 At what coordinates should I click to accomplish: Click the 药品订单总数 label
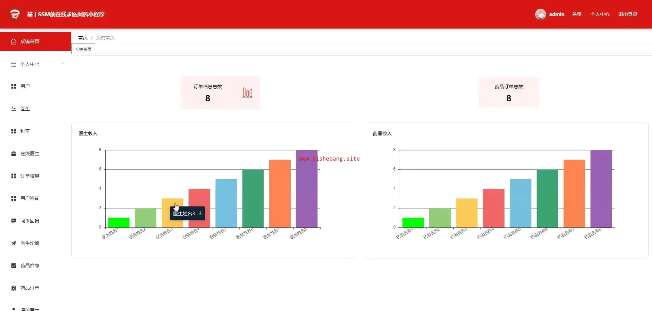(x=509, y=87)
